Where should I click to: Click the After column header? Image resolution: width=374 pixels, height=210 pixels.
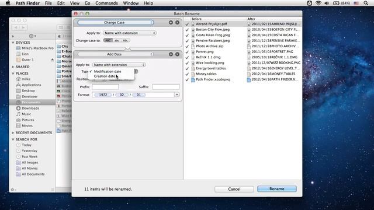click(251, 19)
